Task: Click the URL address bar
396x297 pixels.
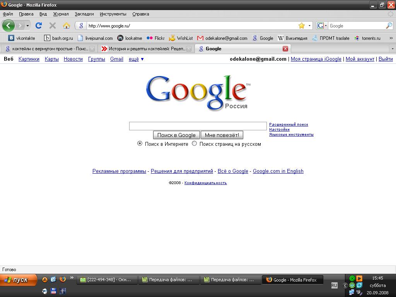Action: (192, 26)
